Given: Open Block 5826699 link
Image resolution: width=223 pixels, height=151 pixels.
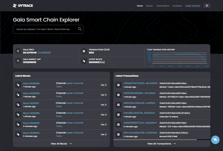Looking at the screenshot, I should tap(31, 83).
